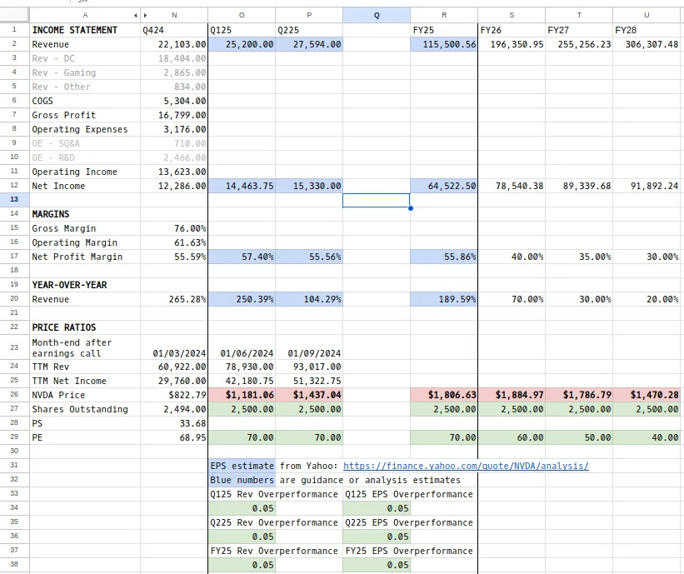The image size is (684, 574).
Task: Open the Yahoo Finance NVDA analysis link
Action: (466, 466)
